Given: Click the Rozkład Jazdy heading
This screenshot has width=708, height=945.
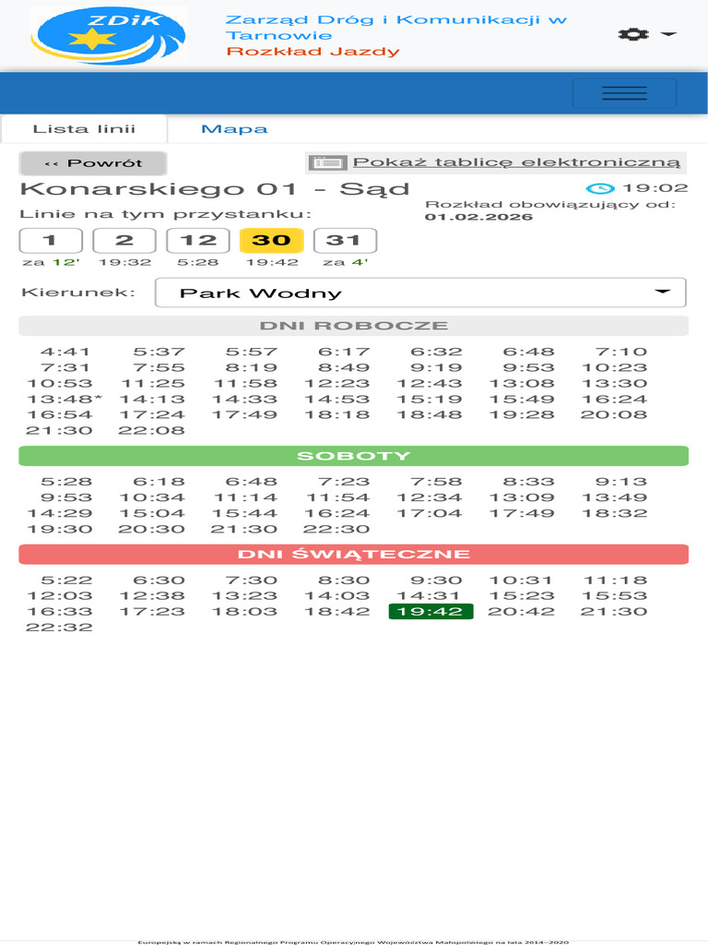Looking at the screenshot, I should coord(313,52).
